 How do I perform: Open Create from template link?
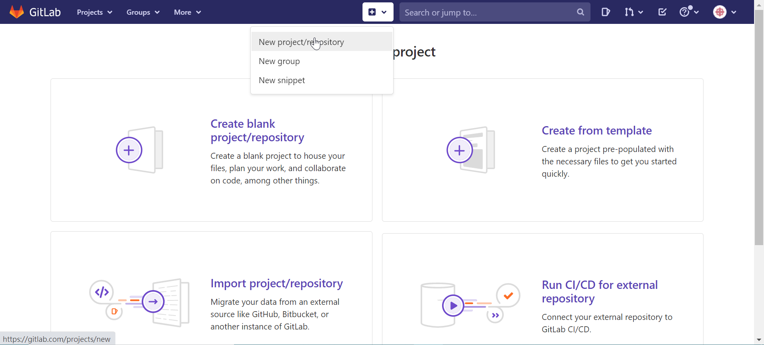596,131
